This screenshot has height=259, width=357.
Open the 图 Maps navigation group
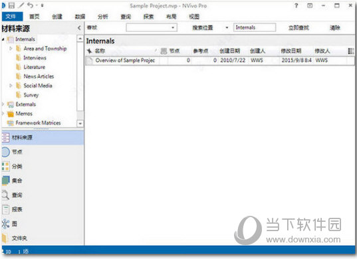[43, 224]
